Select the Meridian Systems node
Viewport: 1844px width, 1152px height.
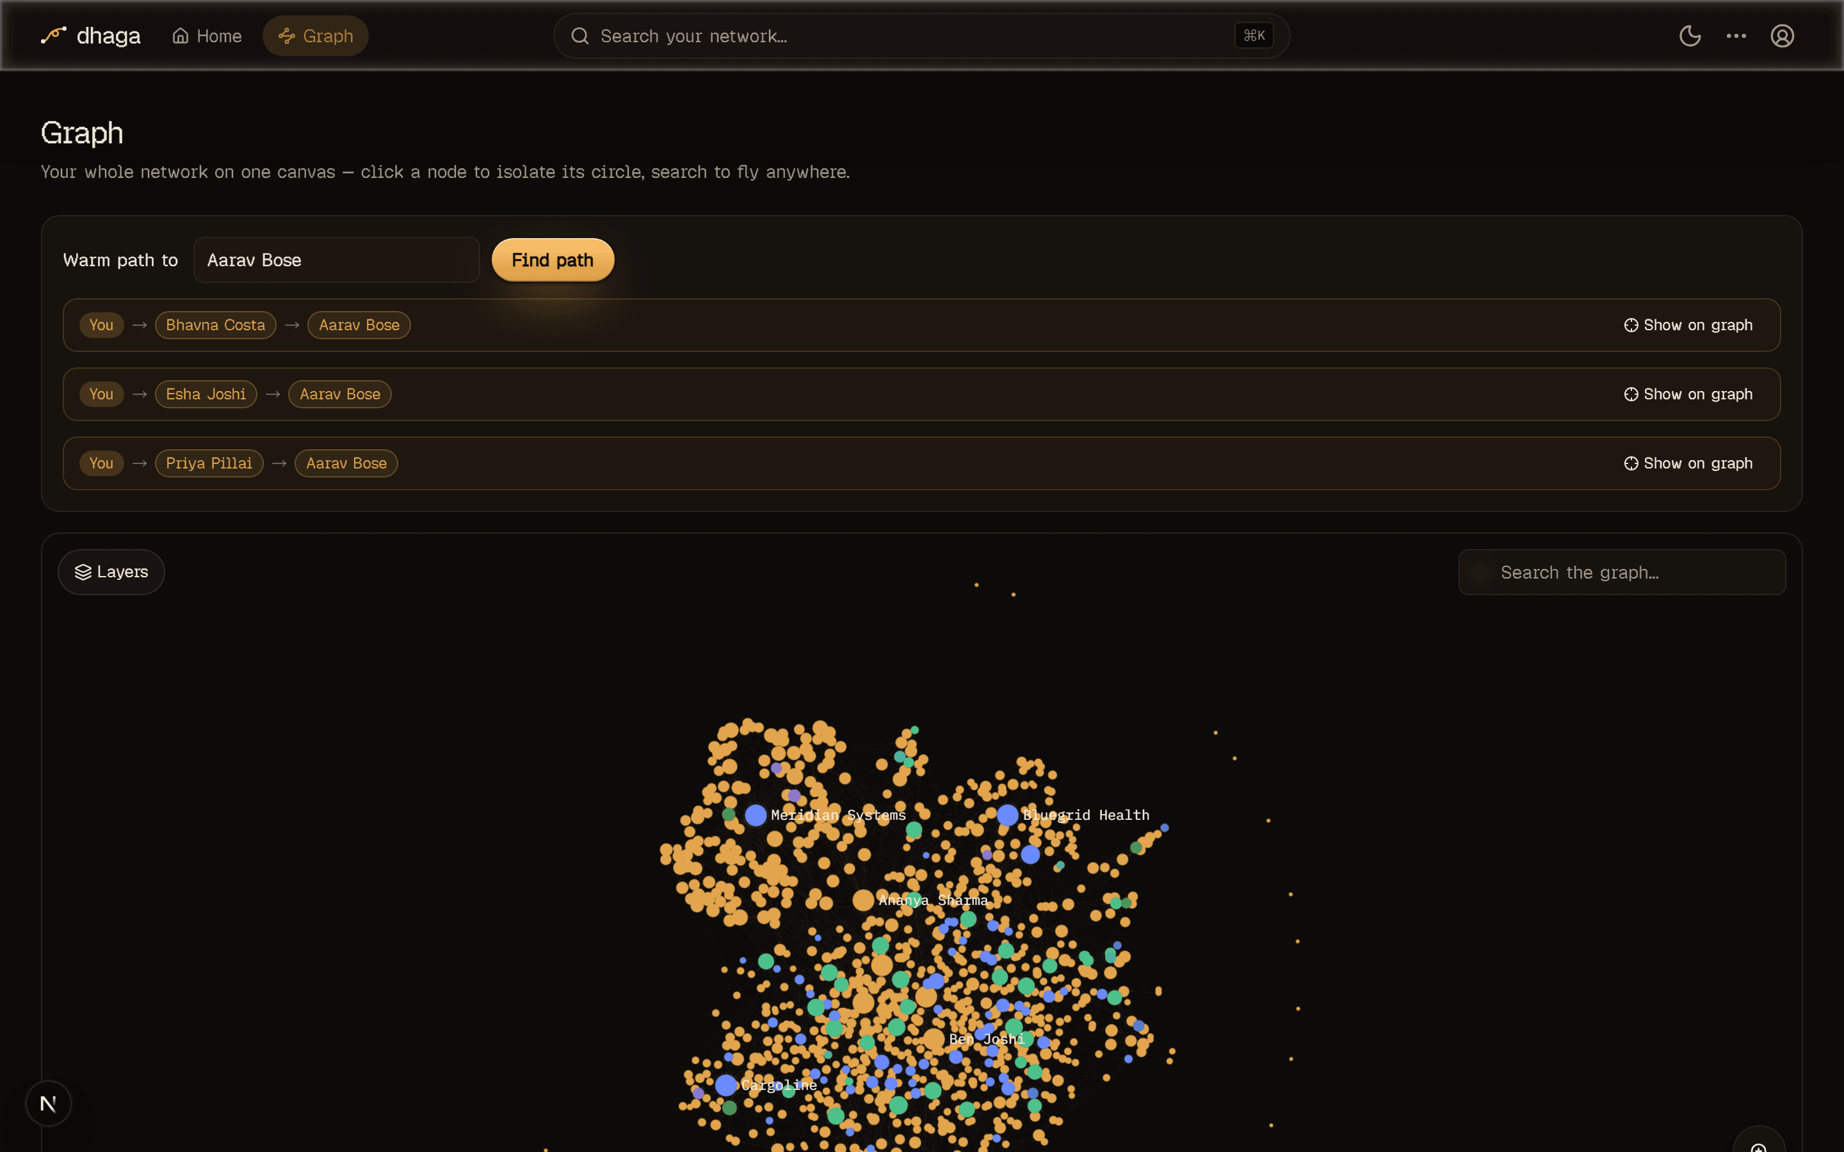tap(755, 815)
